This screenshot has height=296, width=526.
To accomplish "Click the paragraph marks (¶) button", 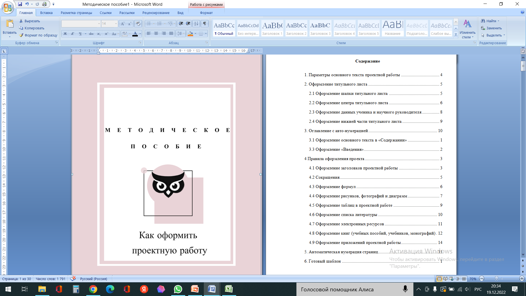I will (x=205, y=24).
